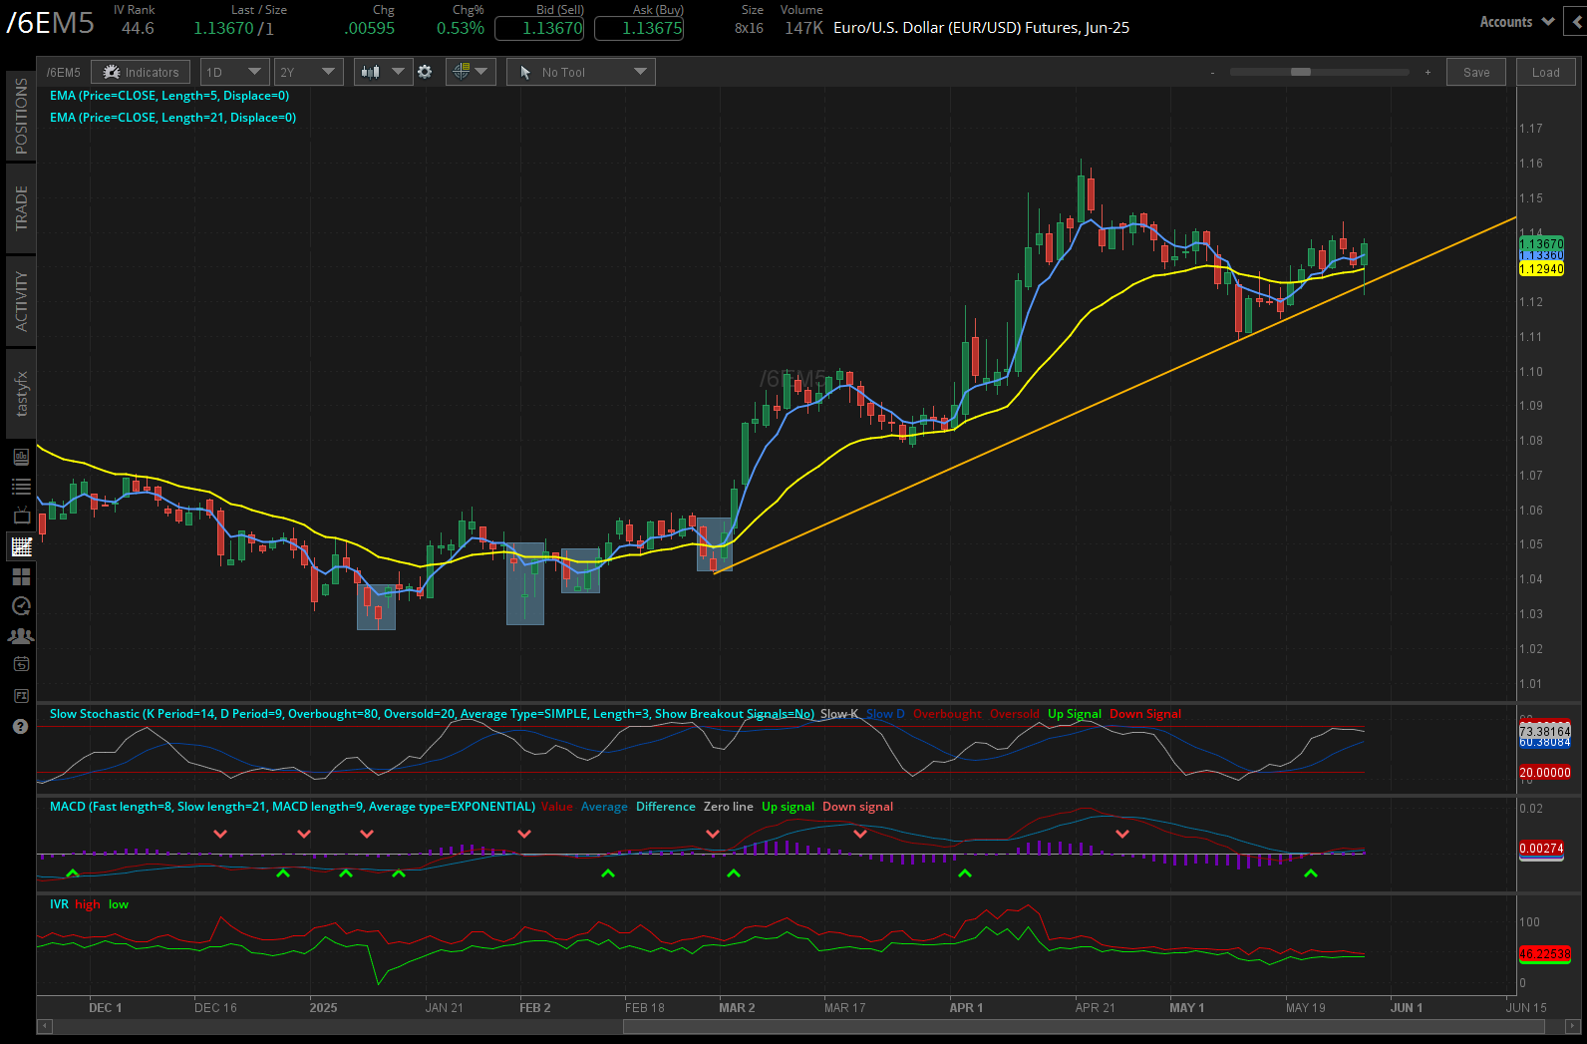1587x1044 pixels.
Task: Open the candlestick chart style dropdown
Action: (x=383, y=72)
